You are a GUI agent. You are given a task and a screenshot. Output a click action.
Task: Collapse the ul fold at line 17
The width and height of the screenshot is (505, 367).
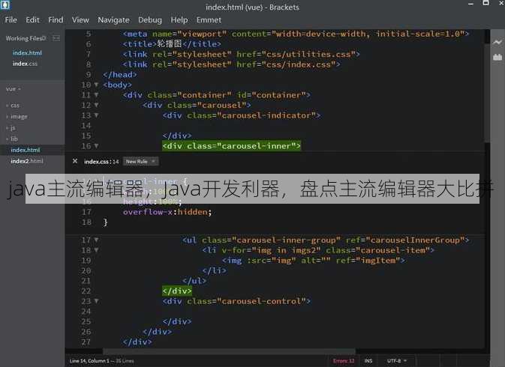96,240
